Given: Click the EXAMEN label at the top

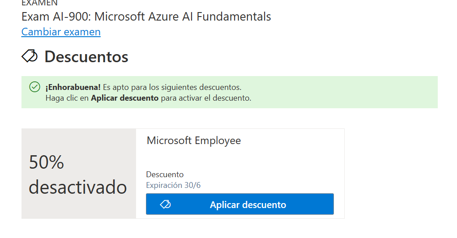Looking at the screenshot, I should pos(39,3).
